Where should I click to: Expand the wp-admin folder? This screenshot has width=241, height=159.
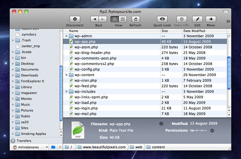pos(67,36)
